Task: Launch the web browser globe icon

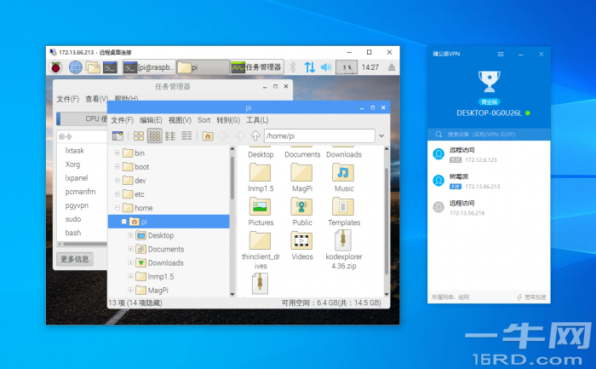Action: click(75, 67)
